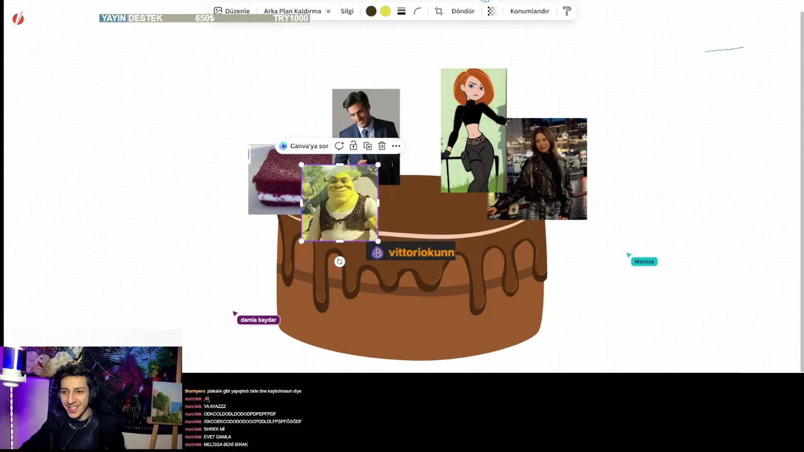Activate the crop tool icon

point(438,11)
